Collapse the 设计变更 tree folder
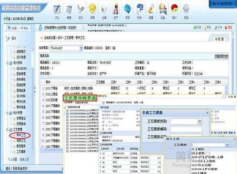 pos(7,113)
